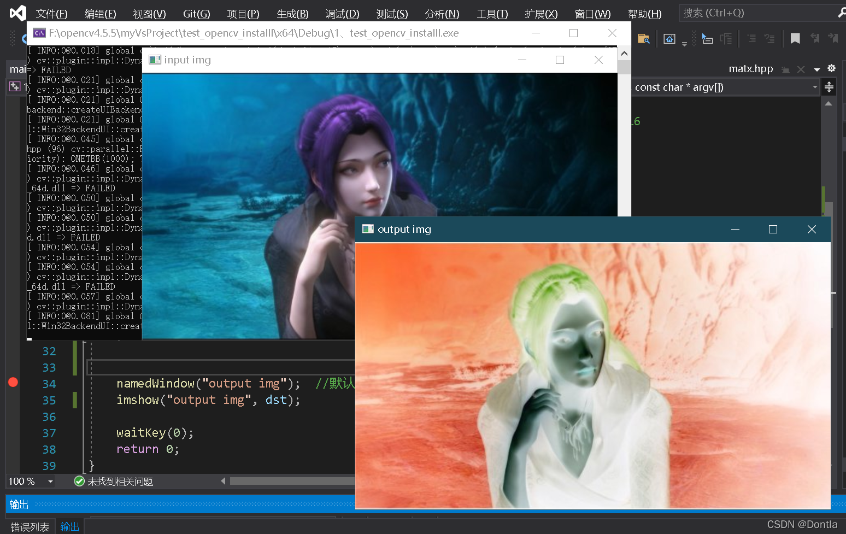Pin the matx.hpp document open
846x534 pixels.
coord(785,69)
